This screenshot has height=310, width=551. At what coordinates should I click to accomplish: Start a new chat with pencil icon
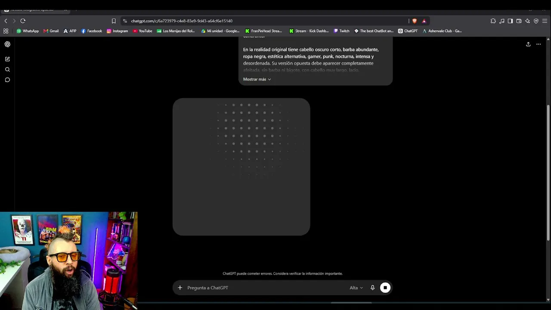point(7,59)
